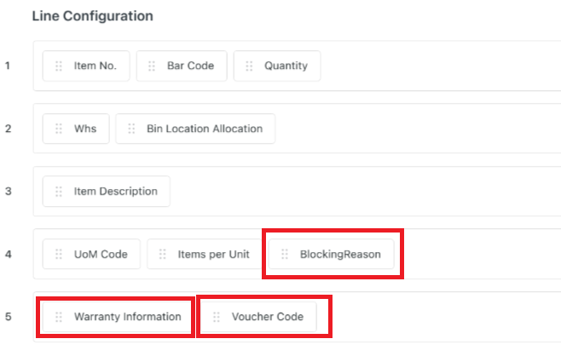Select the Item Description field text

pyautogui.click(x=115, y=192)
